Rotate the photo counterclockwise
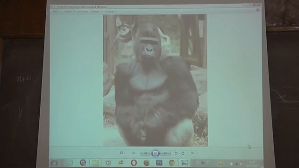Screen dimensions: 299x168 pyautogui.click(x=176, y=153)
